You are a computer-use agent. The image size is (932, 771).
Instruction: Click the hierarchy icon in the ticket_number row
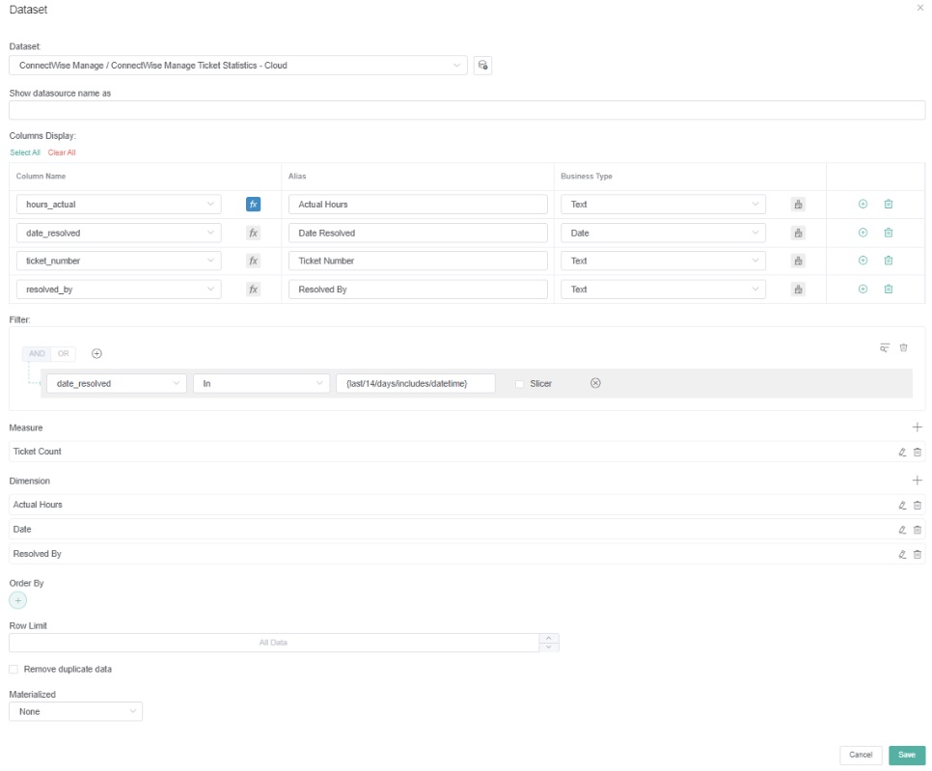[x=798, y=261]
